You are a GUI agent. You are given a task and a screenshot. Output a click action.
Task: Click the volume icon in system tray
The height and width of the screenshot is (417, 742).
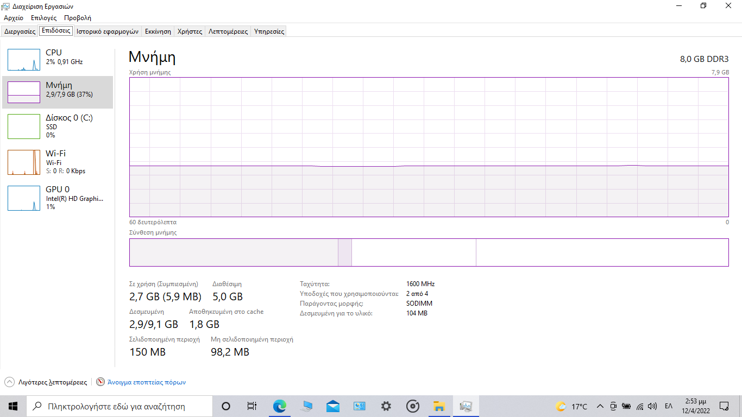click(652, 406)
